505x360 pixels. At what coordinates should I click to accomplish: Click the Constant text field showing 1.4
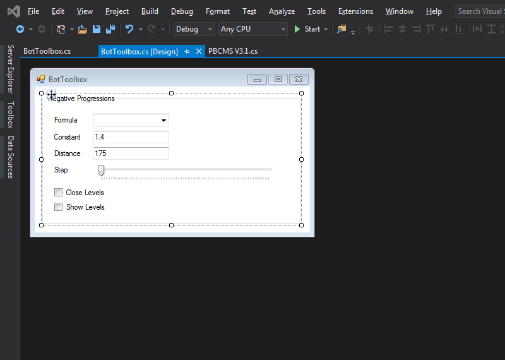click(131, 137)
